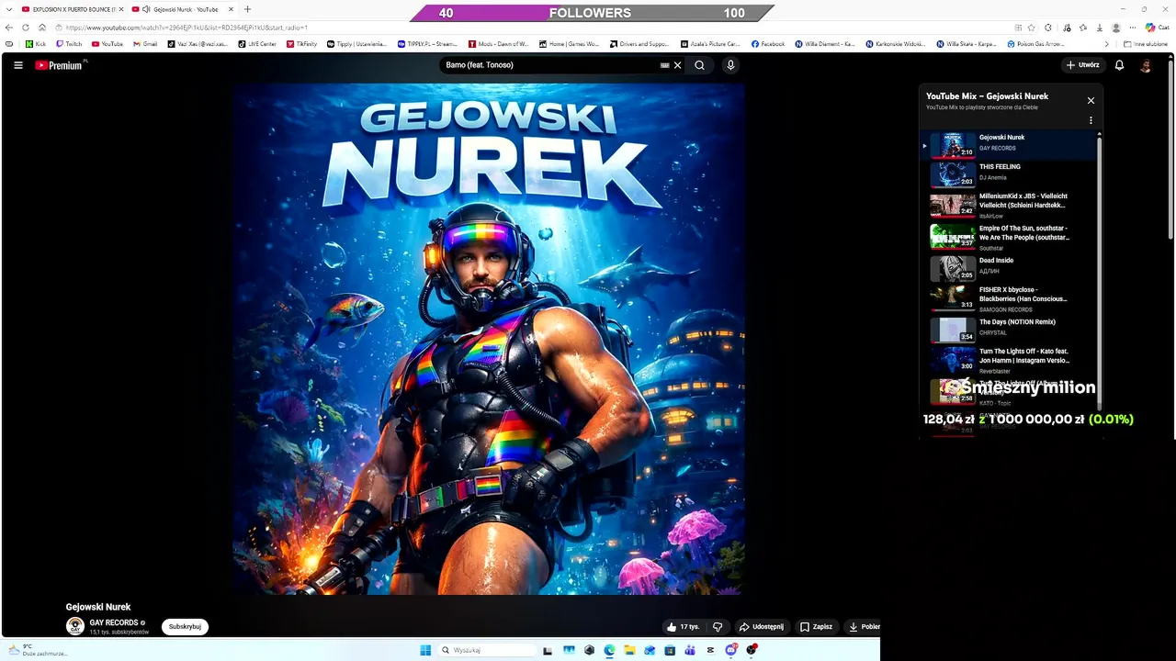Open the YouTube hamburger guide menu
Screen dimensions: 1176x661
(x=17, y=65)
